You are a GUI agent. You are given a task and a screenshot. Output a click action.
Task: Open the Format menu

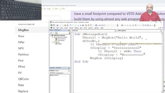click(71, 28)
